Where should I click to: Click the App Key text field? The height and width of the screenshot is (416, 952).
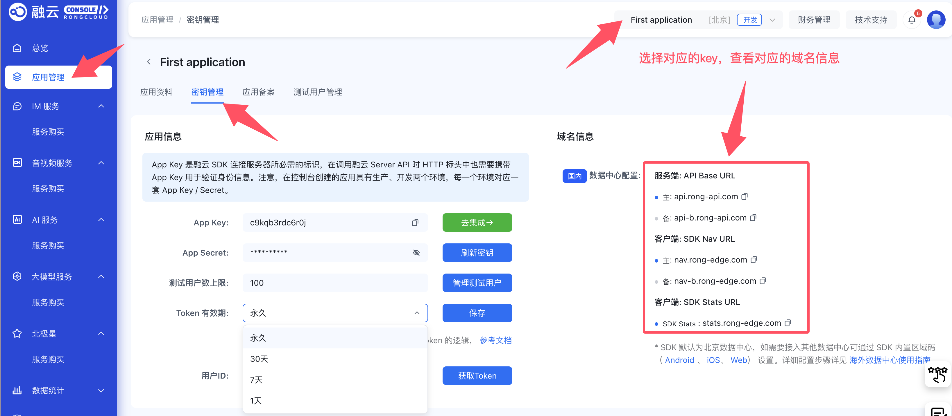pos(335,223)
